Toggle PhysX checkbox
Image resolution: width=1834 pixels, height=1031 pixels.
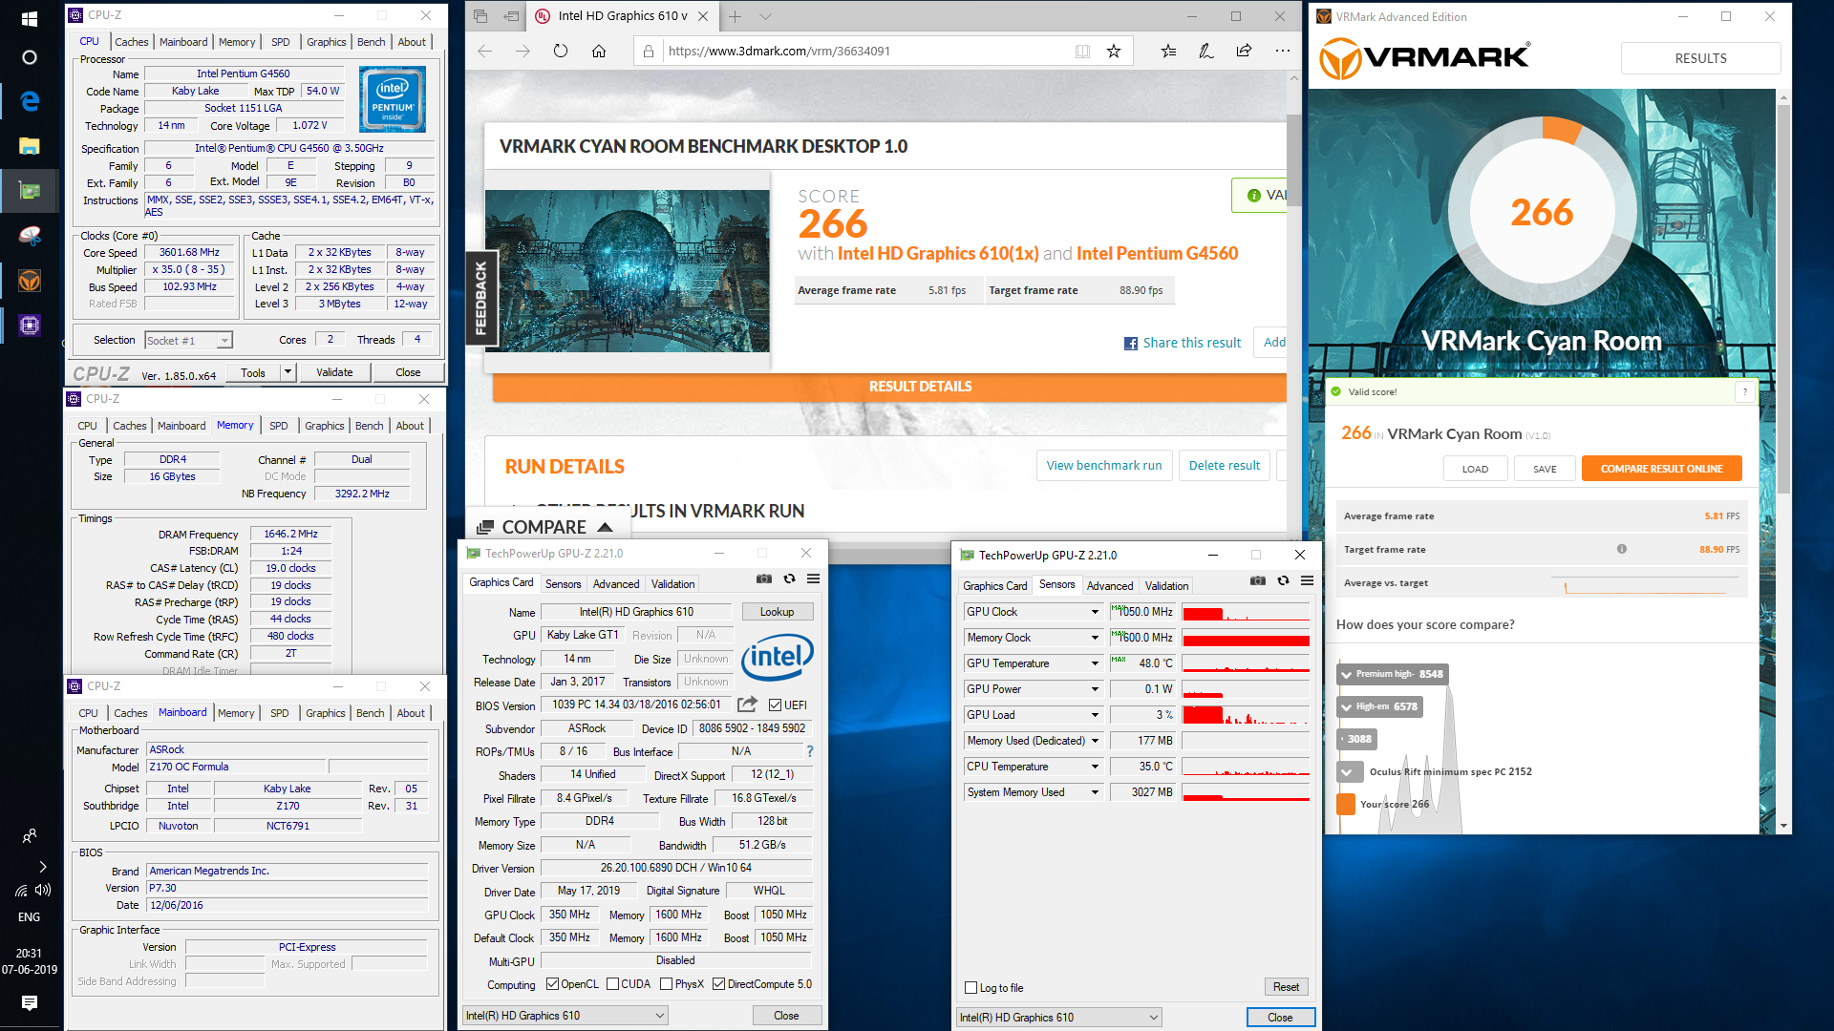[666, 984]
